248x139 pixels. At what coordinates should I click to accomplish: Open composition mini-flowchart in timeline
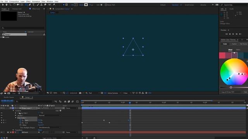coord(55,102)
